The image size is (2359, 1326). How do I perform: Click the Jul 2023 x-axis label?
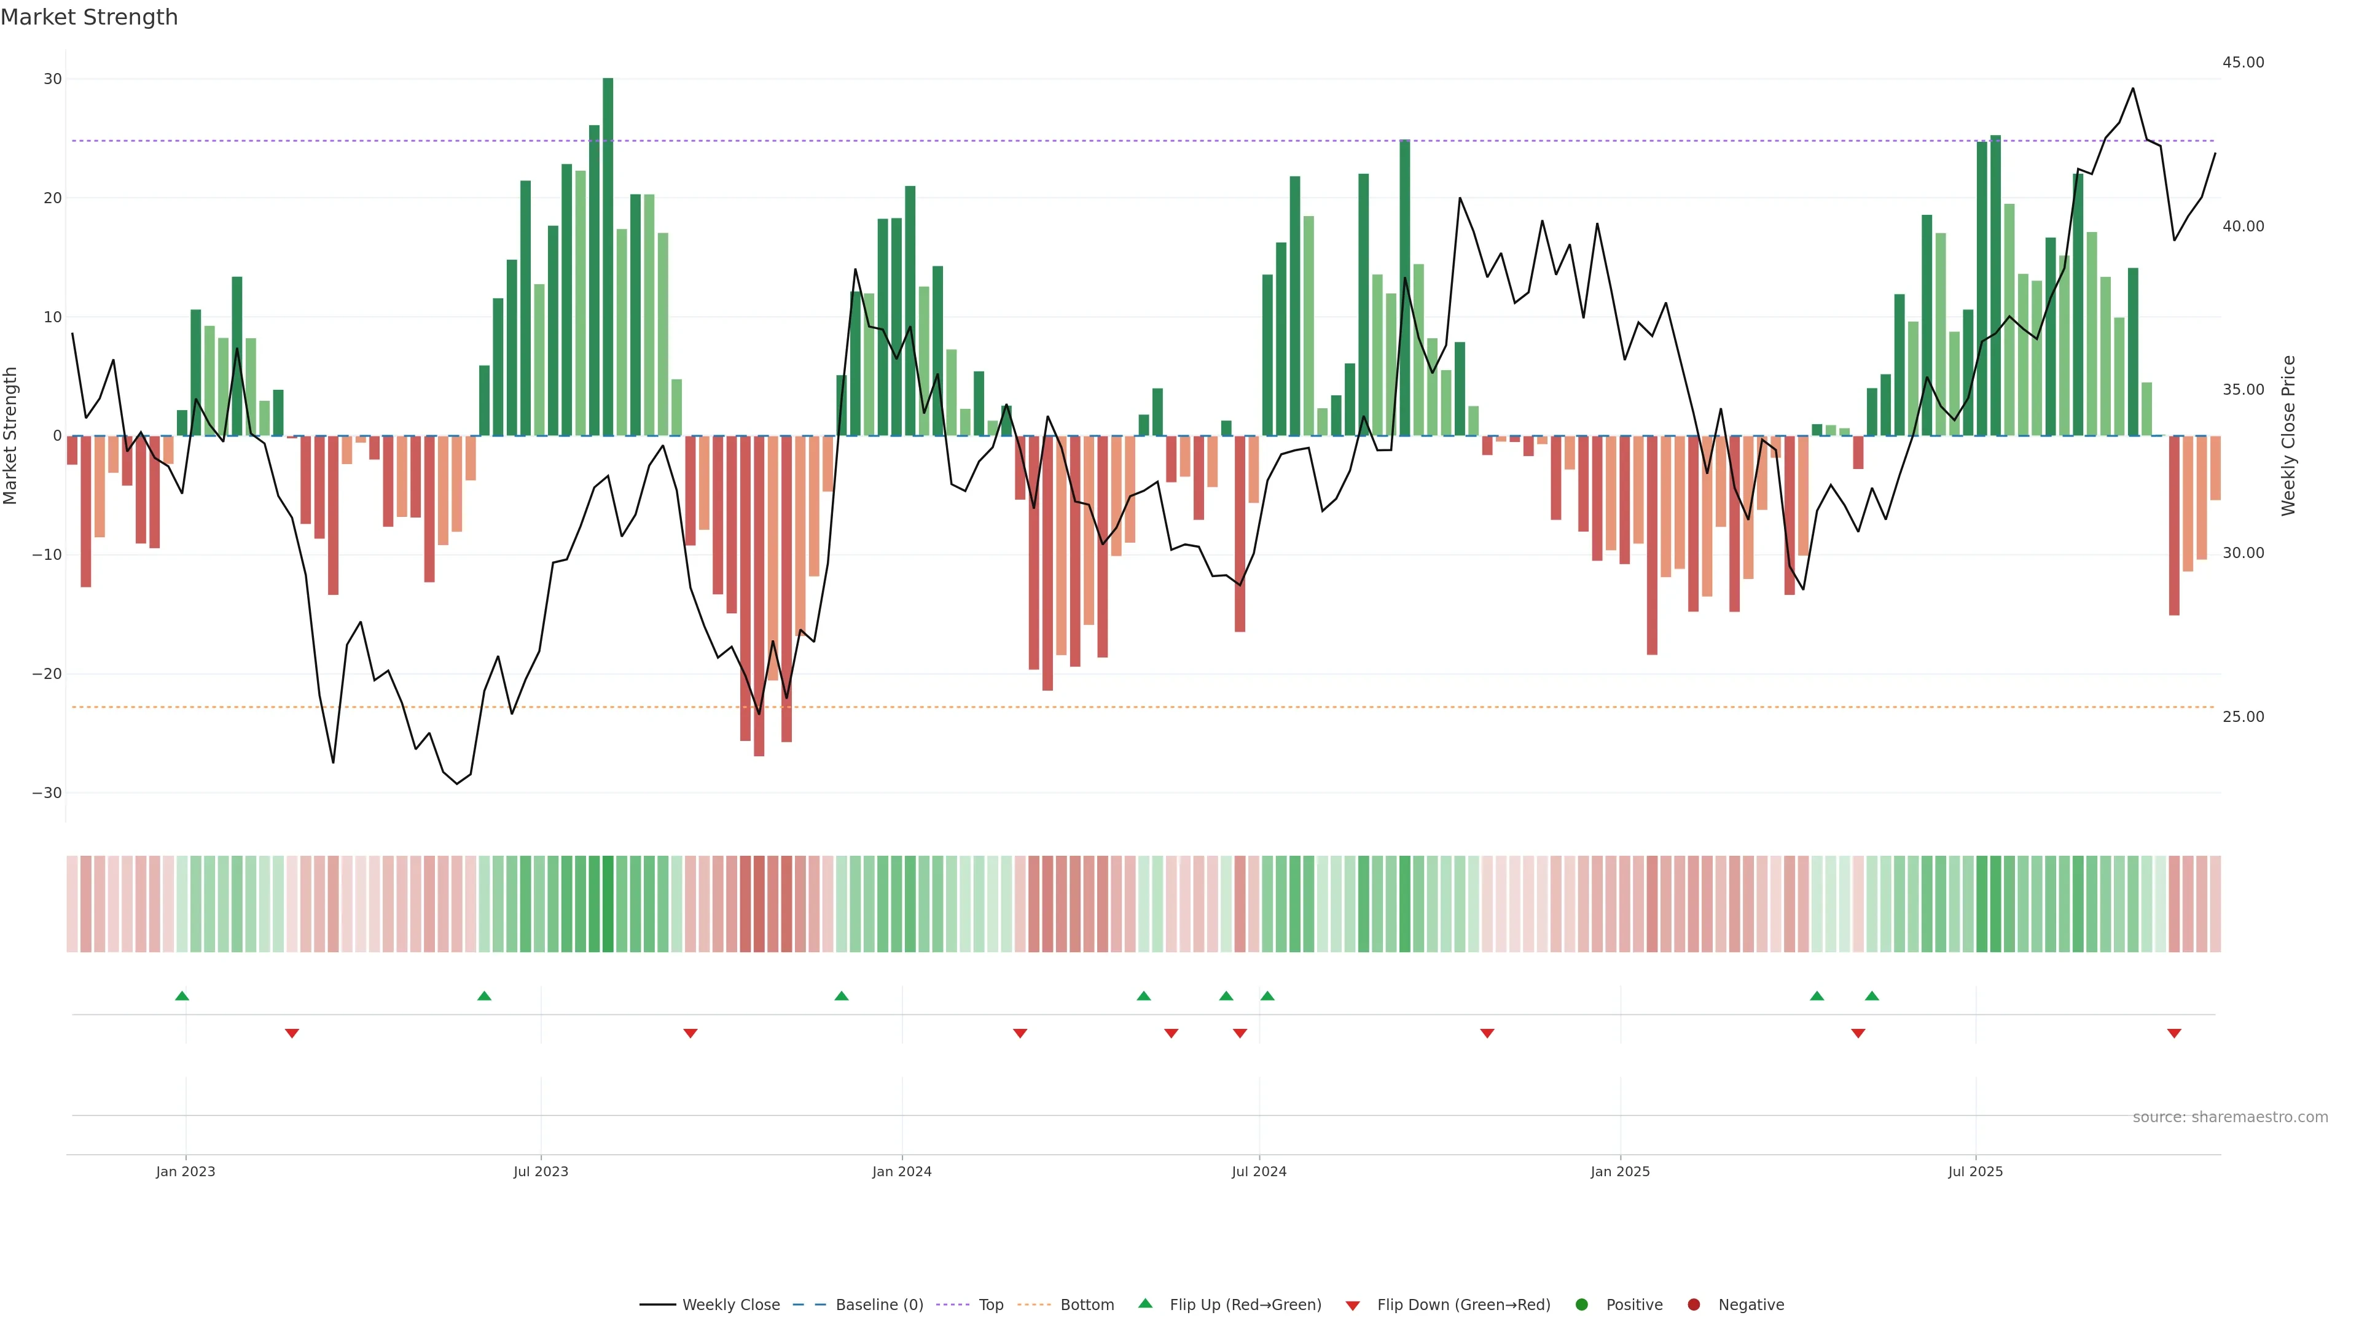point(541,1171)
